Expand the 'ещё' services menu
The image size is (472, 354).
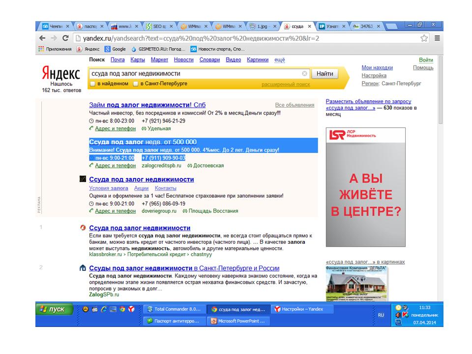(x=279, y=59)
